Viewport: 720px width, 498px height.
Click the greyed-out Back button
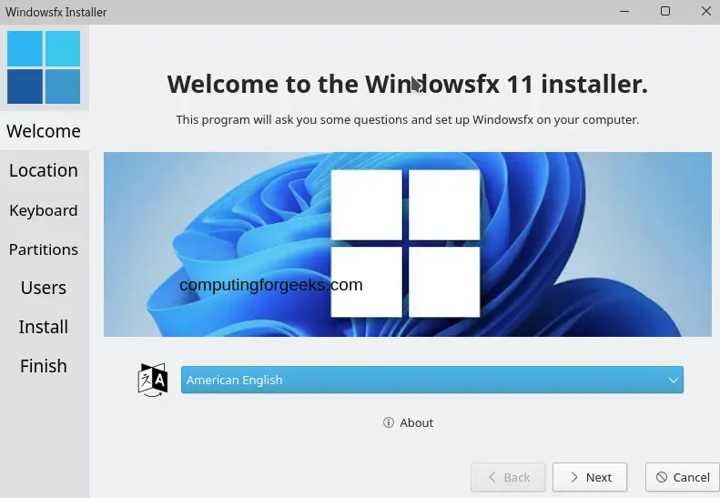[508, 477]
